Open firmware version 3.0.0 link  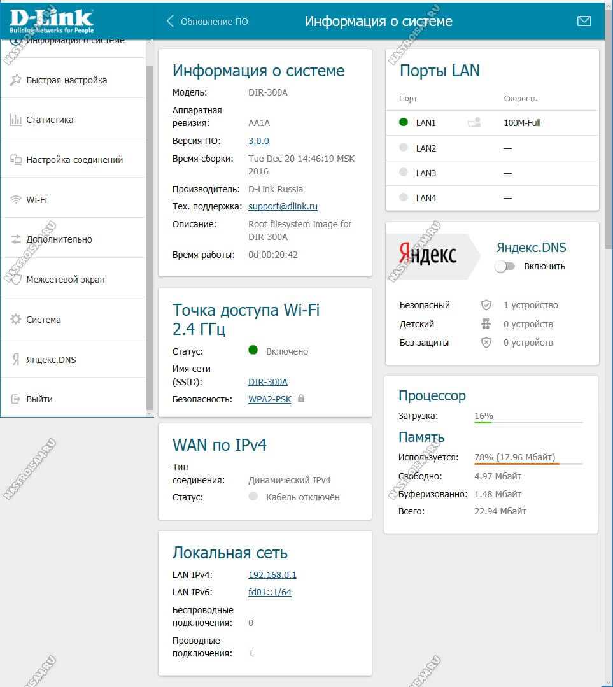click(x=258, y=141)
